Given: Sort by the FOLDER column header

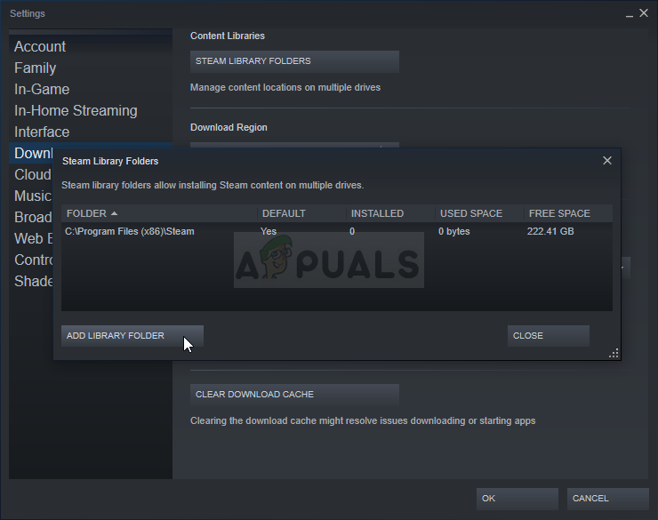Looking at the screenshot, I should [x=159, y=213].
